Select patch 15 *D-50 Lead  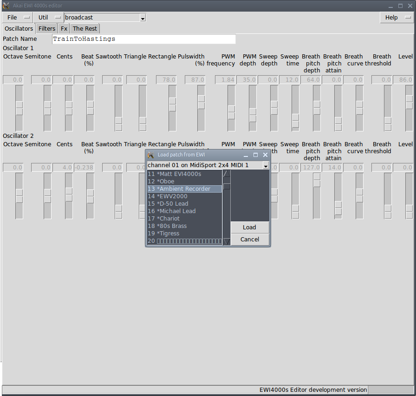coord(185,204)
